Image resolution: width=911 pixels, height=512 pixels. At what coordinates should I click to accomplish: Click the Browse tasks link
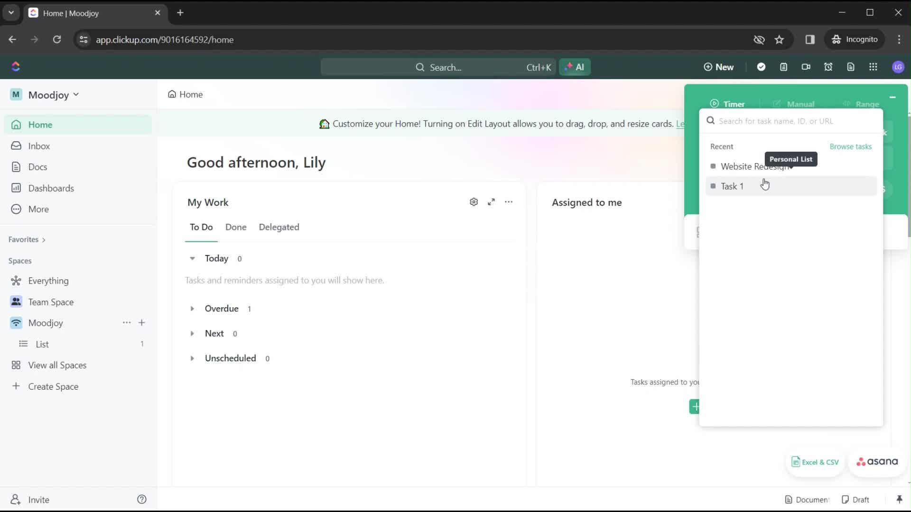click(851, 146)
